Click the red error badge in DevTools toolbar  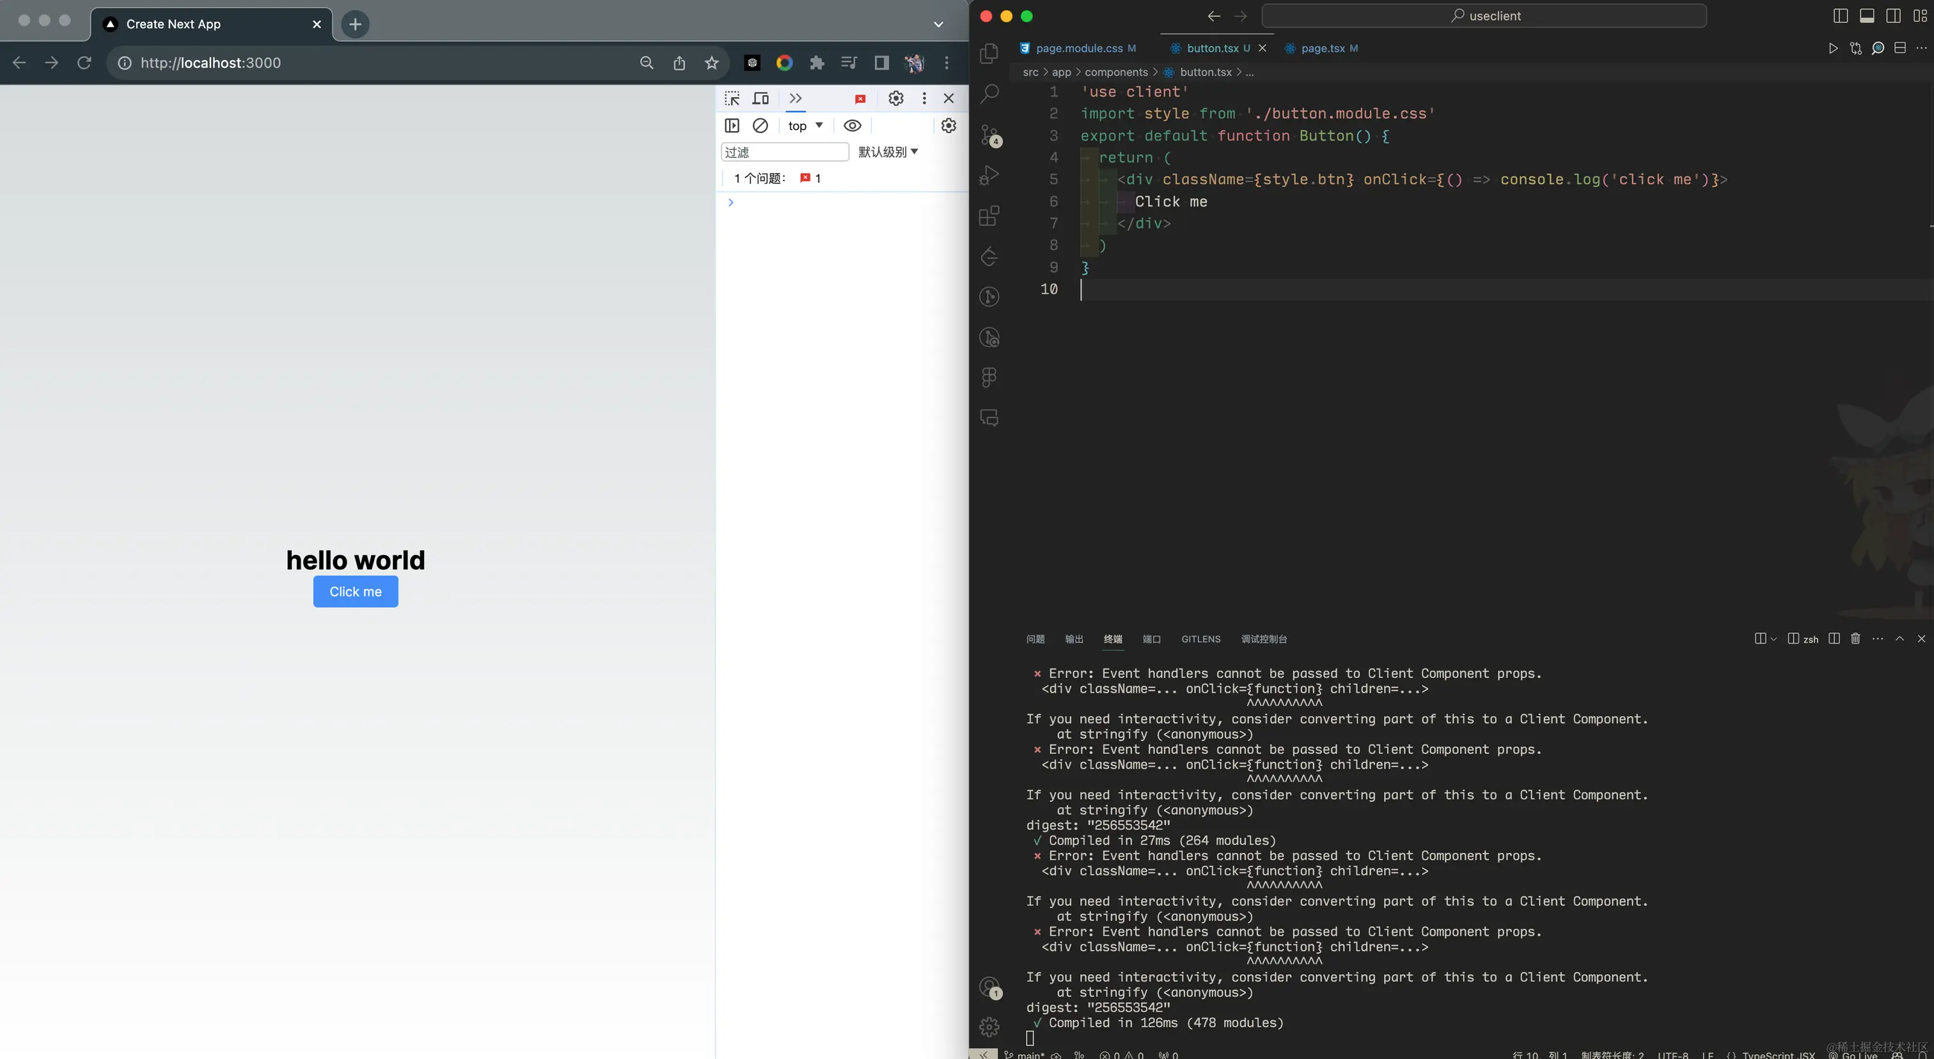(860, 98)
